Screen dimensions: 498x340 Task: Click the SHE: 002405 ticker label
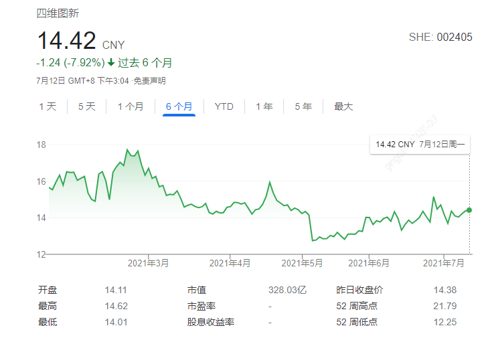(440, 37)
